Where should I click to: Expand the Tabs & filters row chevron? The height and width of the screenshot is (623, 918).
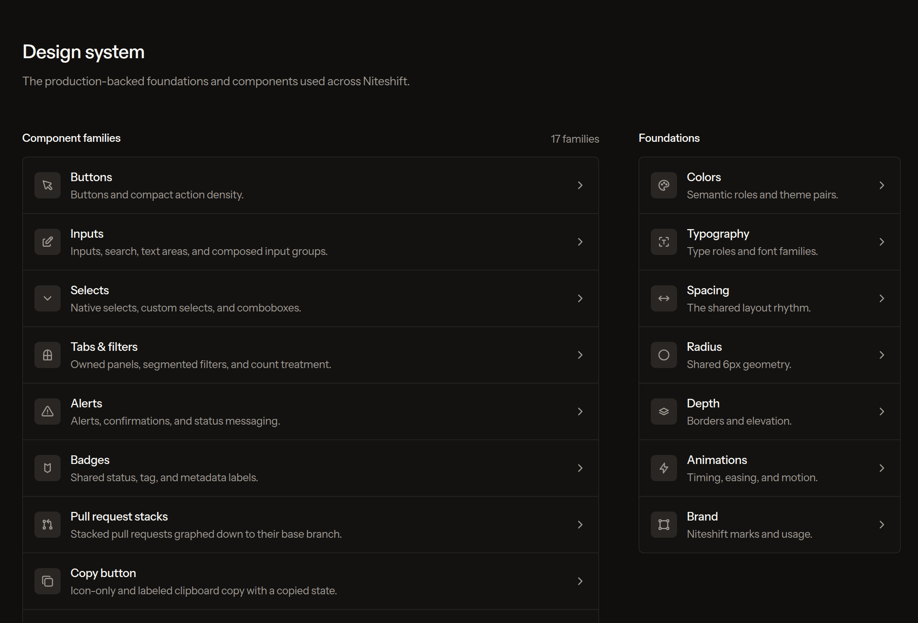click(x=580, y=355)
